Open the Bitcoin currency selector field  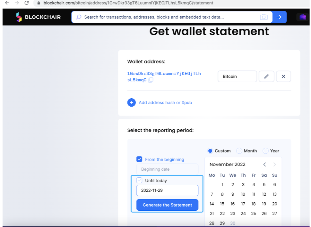point(237,77)
